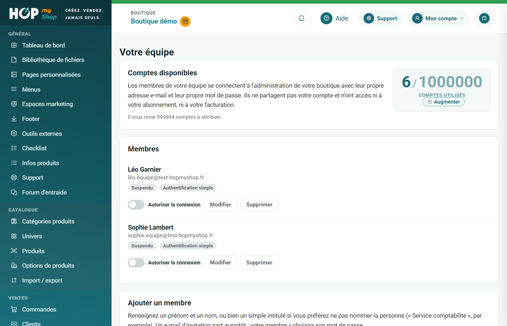Click the Boutique démo shop name
The height and width of the screenshot is (326, 507).
point(154,21)
